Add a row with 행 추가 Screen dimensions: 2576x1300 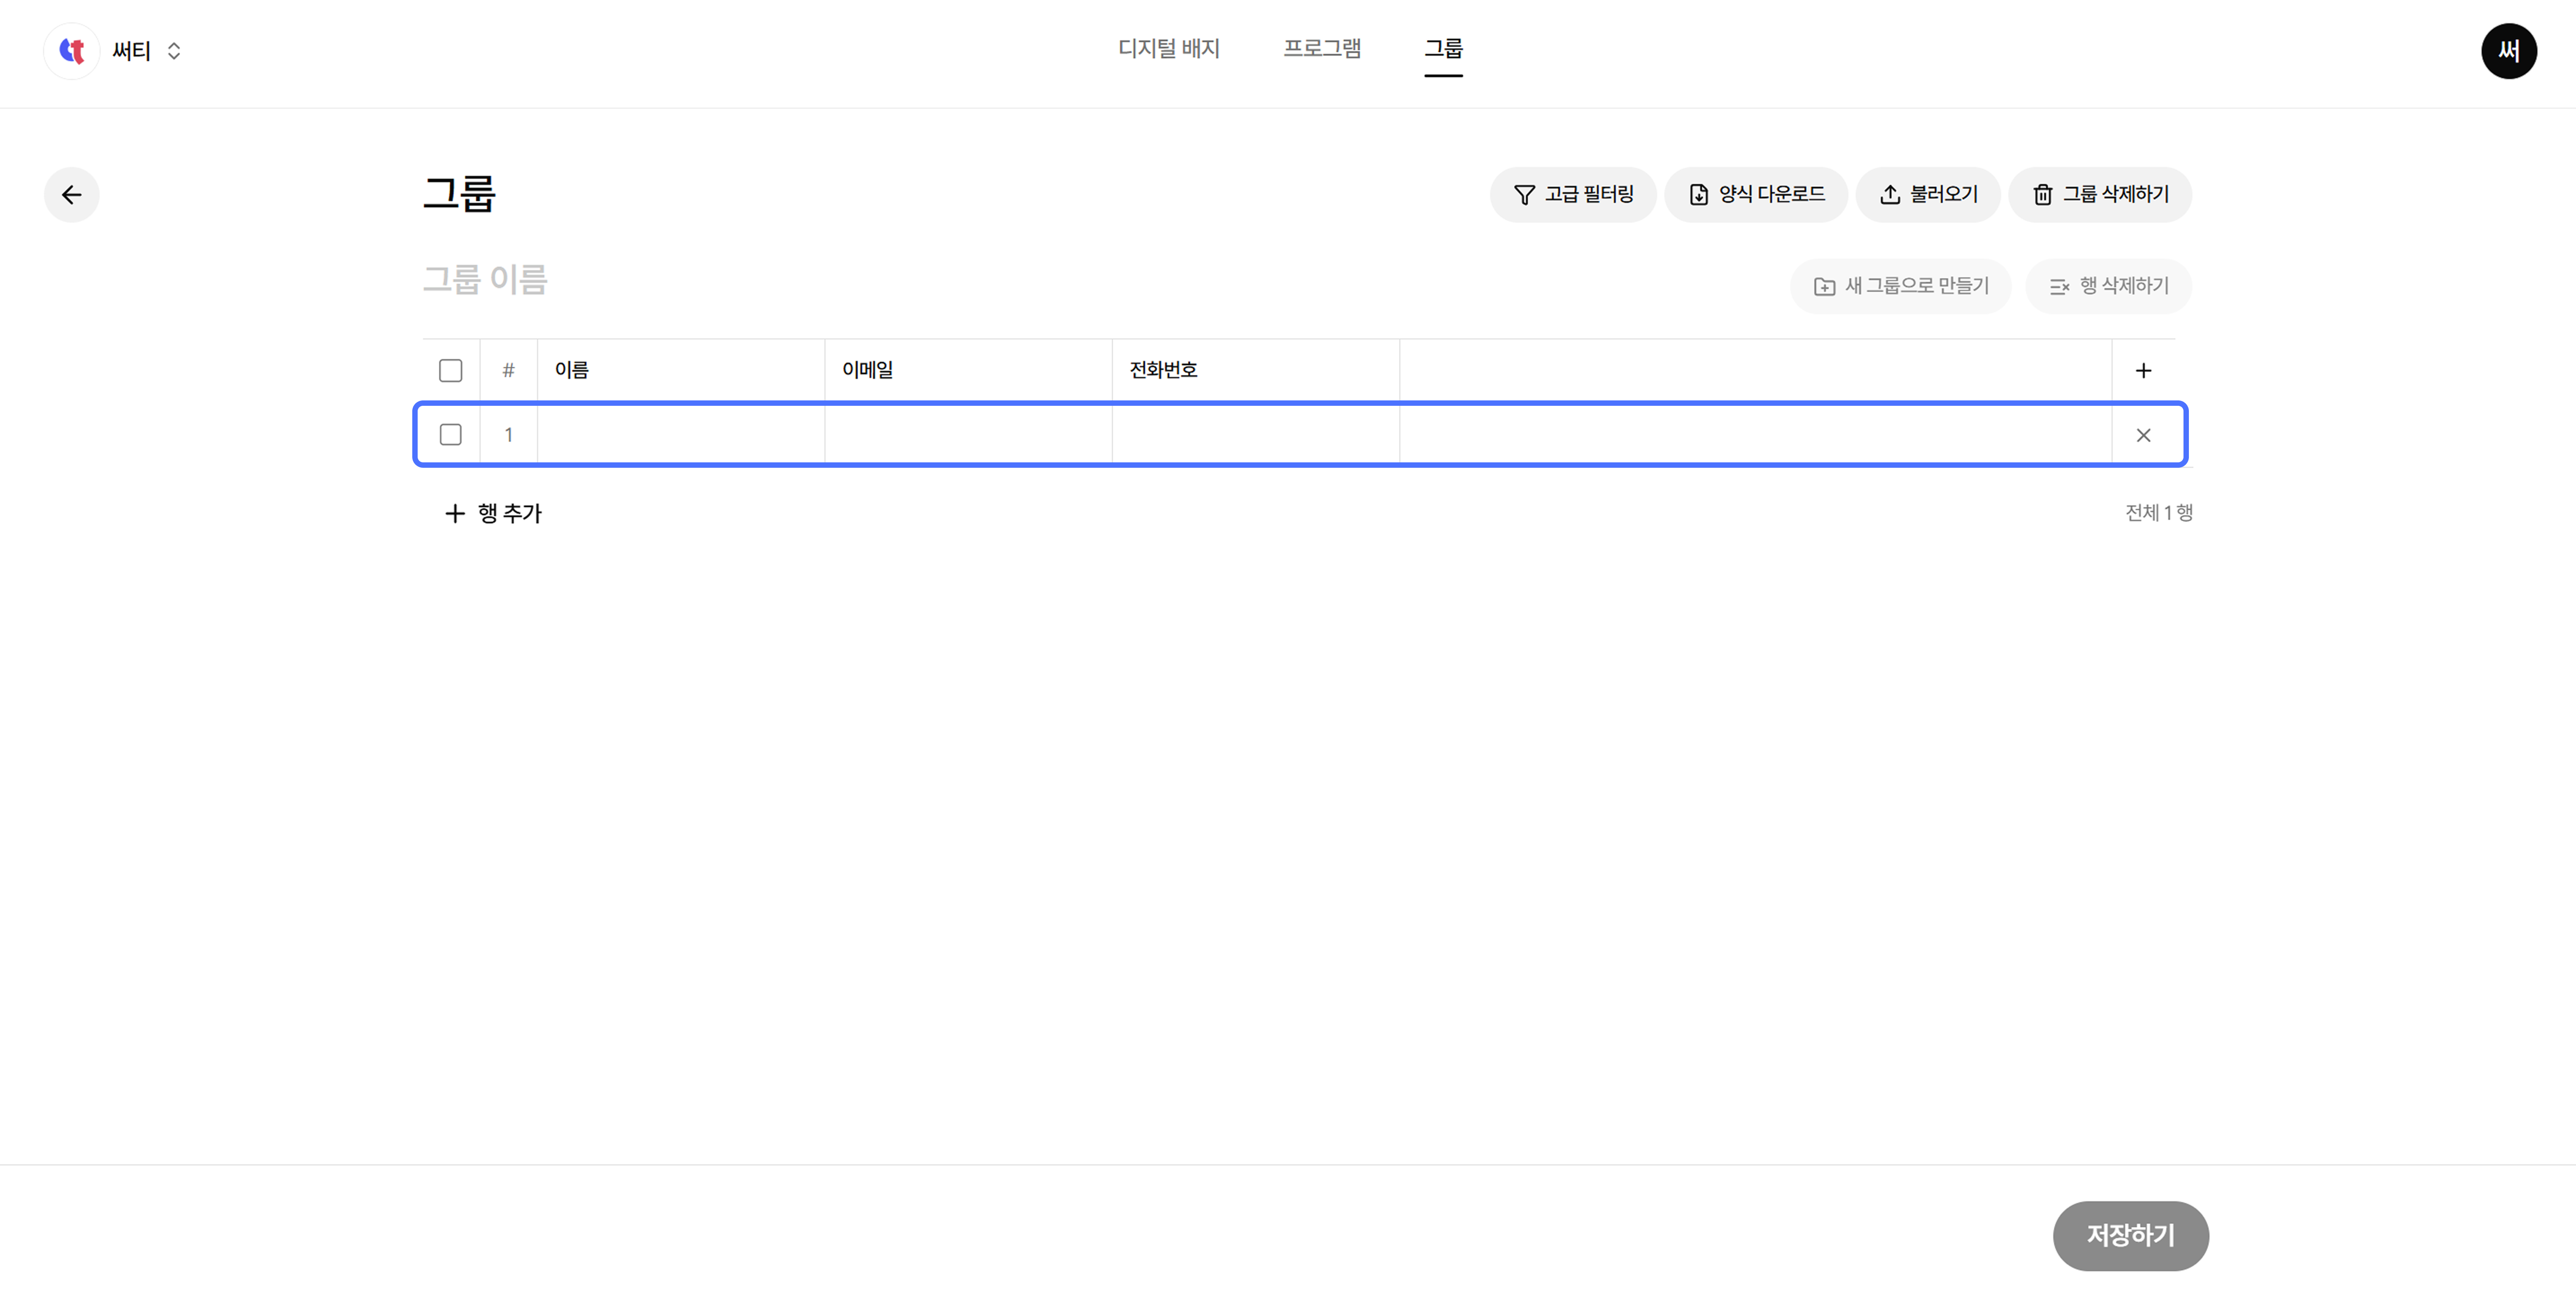[493, 514]
